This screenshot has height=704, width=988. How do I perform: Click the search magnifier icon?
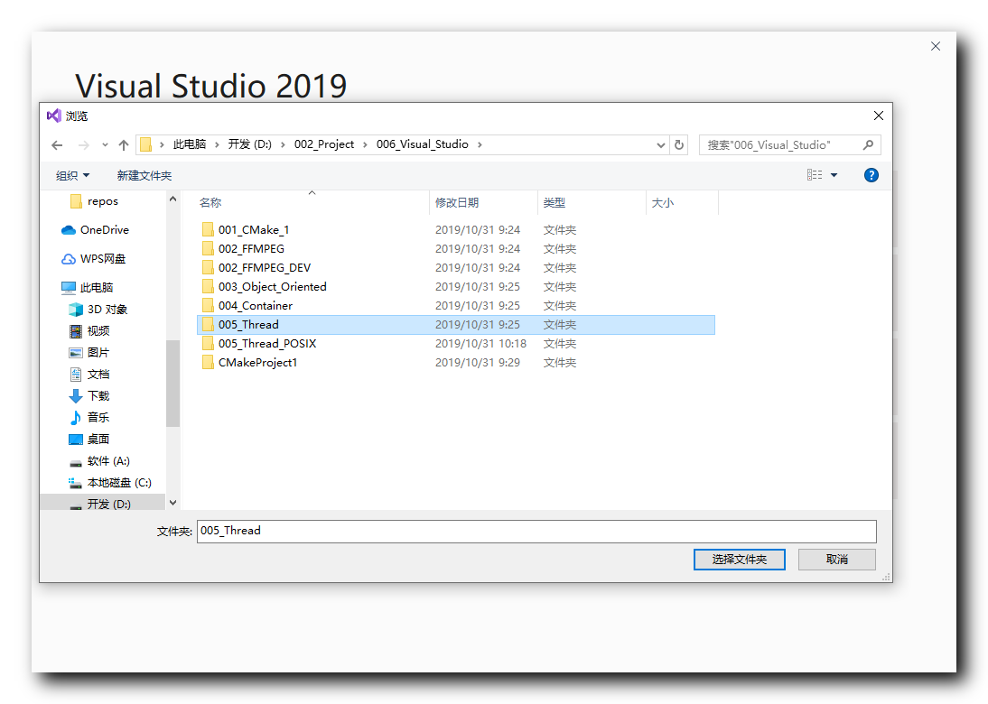click(868, 144)
